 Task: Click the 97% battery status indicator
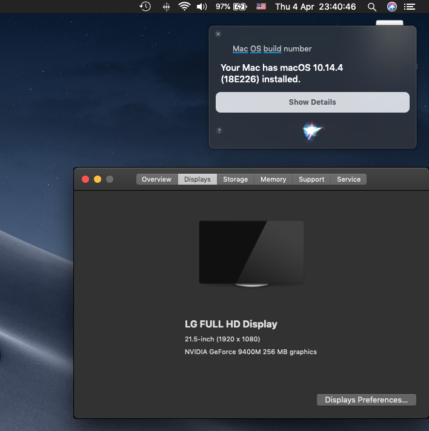(x=231, y=7)
